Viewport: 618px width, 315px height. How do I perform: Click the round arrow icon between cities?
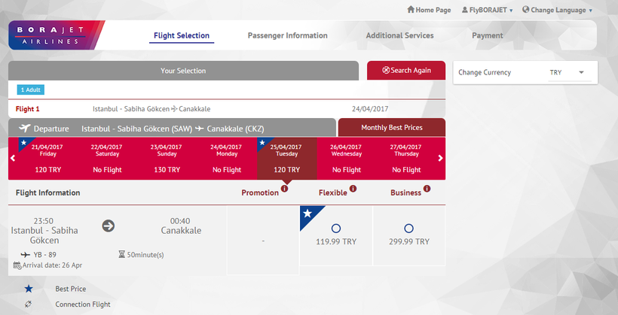click(x=108, y=226)
